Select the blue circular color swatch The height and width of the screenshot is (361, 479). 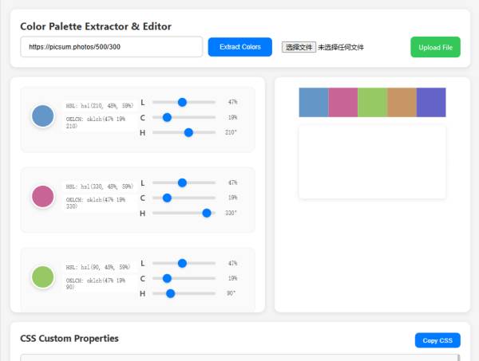click(x=42, y=116)
